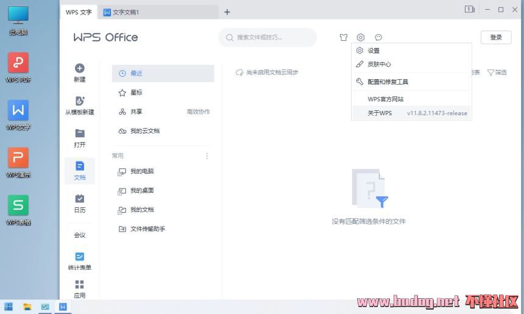
Task: Click the picture app icon on taskbar
Action: 45,306
